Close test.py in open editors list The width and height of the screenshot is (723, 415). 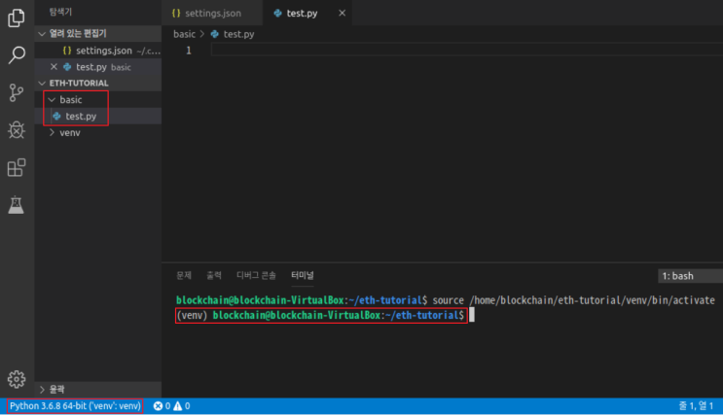[54, 67]
